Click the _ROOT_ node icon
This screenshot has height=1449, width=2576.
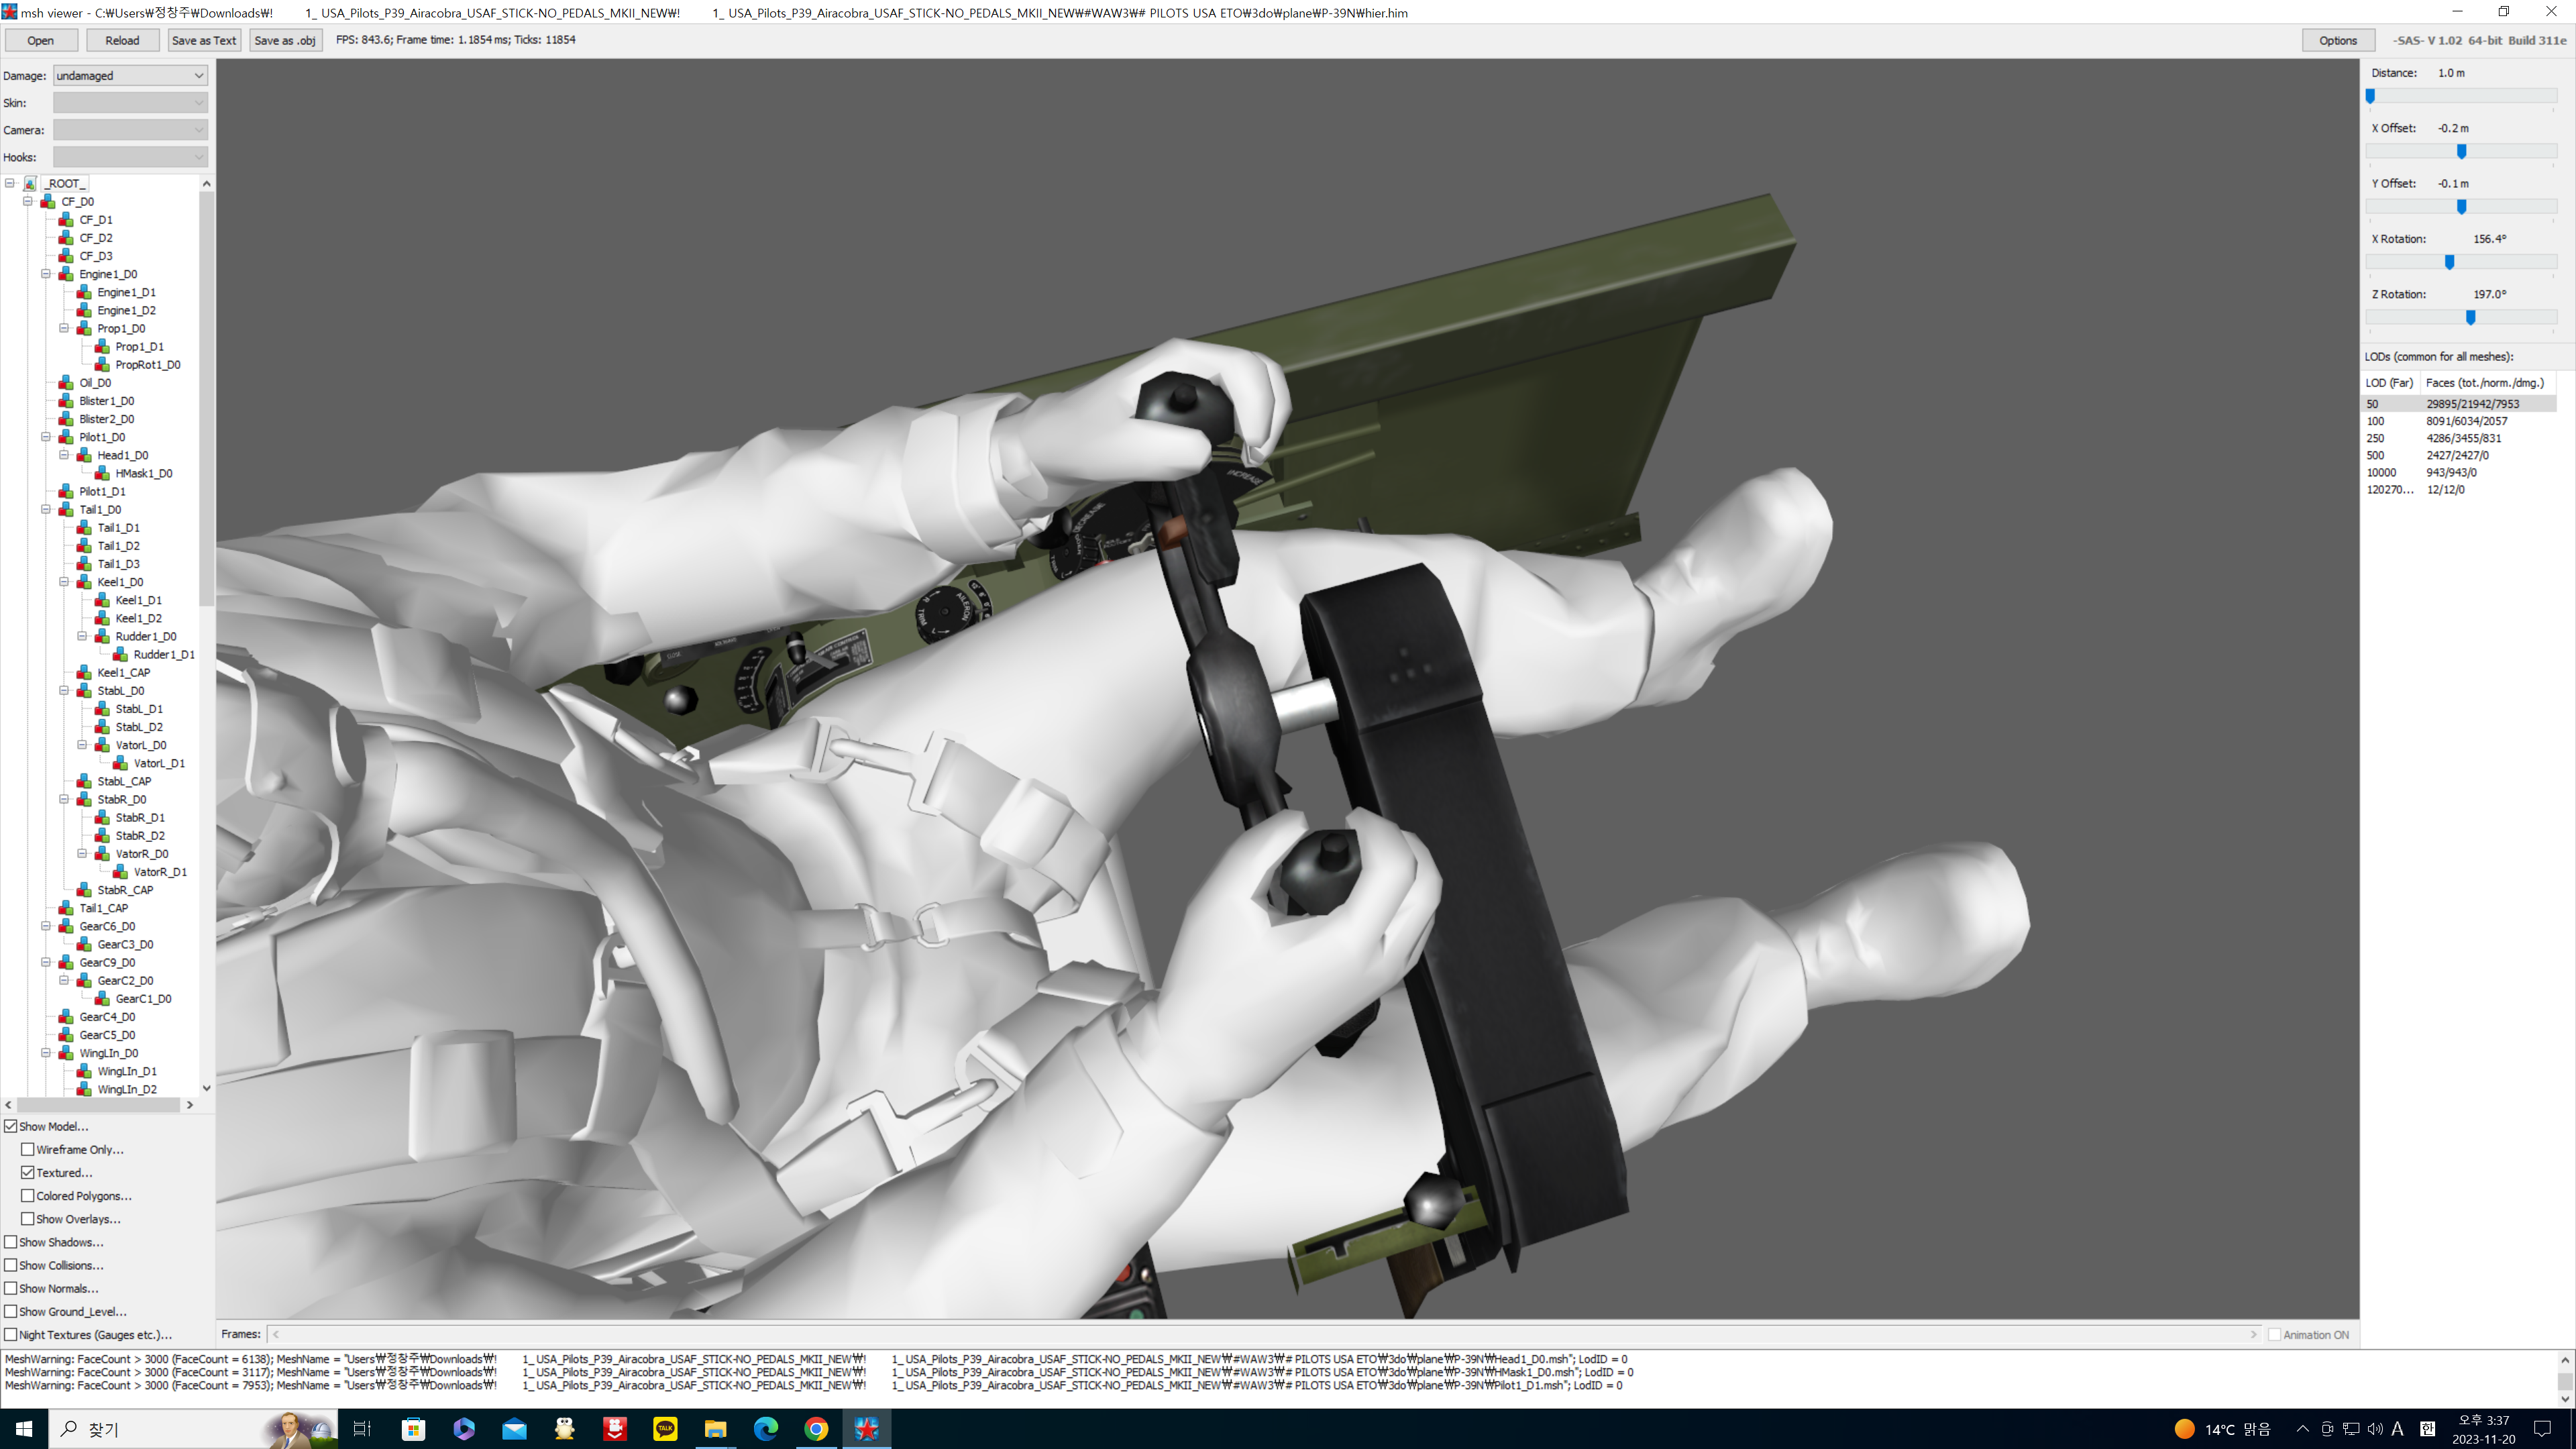31,184
